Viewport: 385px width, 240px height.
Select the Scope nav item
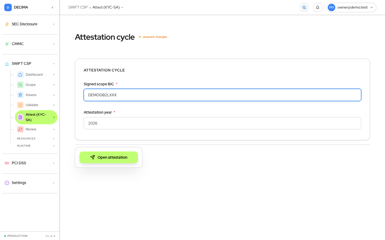36,85
